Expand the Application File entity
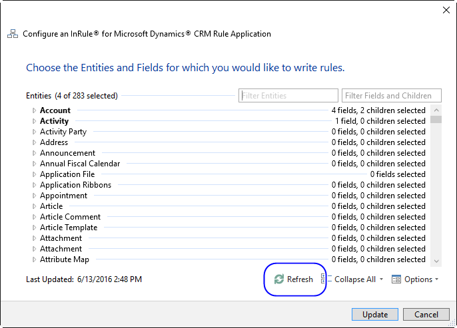This screenshot has height=328, width=457. [x=34, y=174]
